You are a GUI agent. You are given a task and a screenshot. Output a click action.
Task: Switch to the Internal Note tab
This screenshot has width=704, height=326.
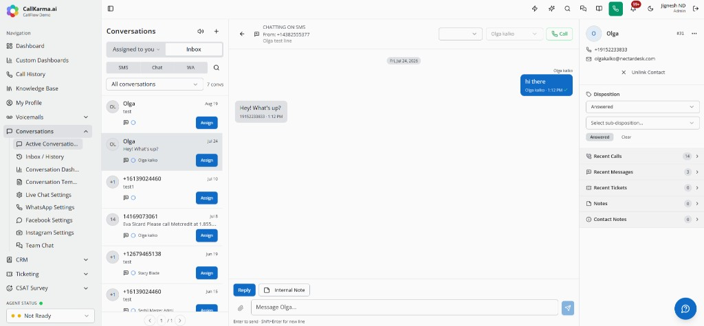click(x=284, y=290)
